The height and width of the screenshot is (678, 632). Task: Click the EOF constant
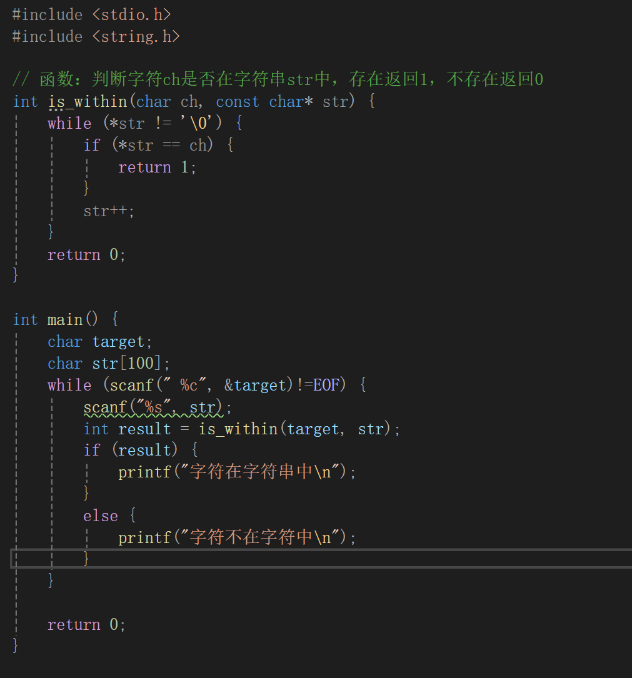point(326,385)
